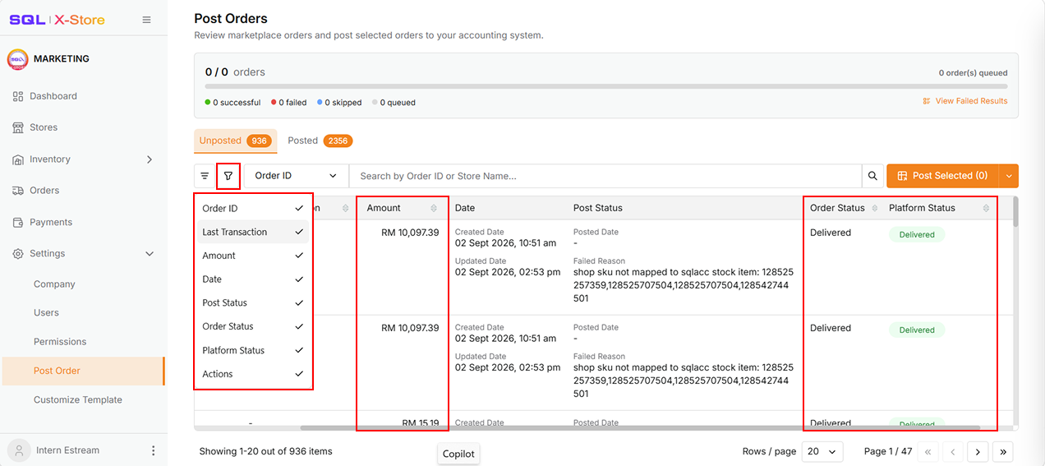Open Post Selected dropdown arrow
The image size is (1045, 466).
tap(1008, 176)
